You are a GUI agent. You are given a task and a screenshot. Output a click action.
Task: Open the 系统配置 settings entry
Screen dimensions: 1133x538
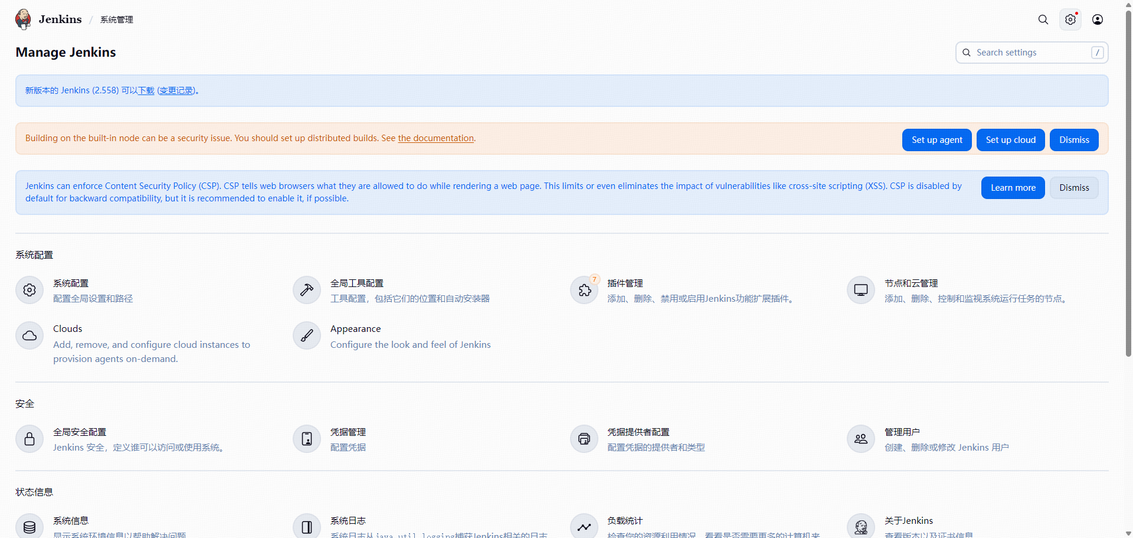click(x=71, y=283)
